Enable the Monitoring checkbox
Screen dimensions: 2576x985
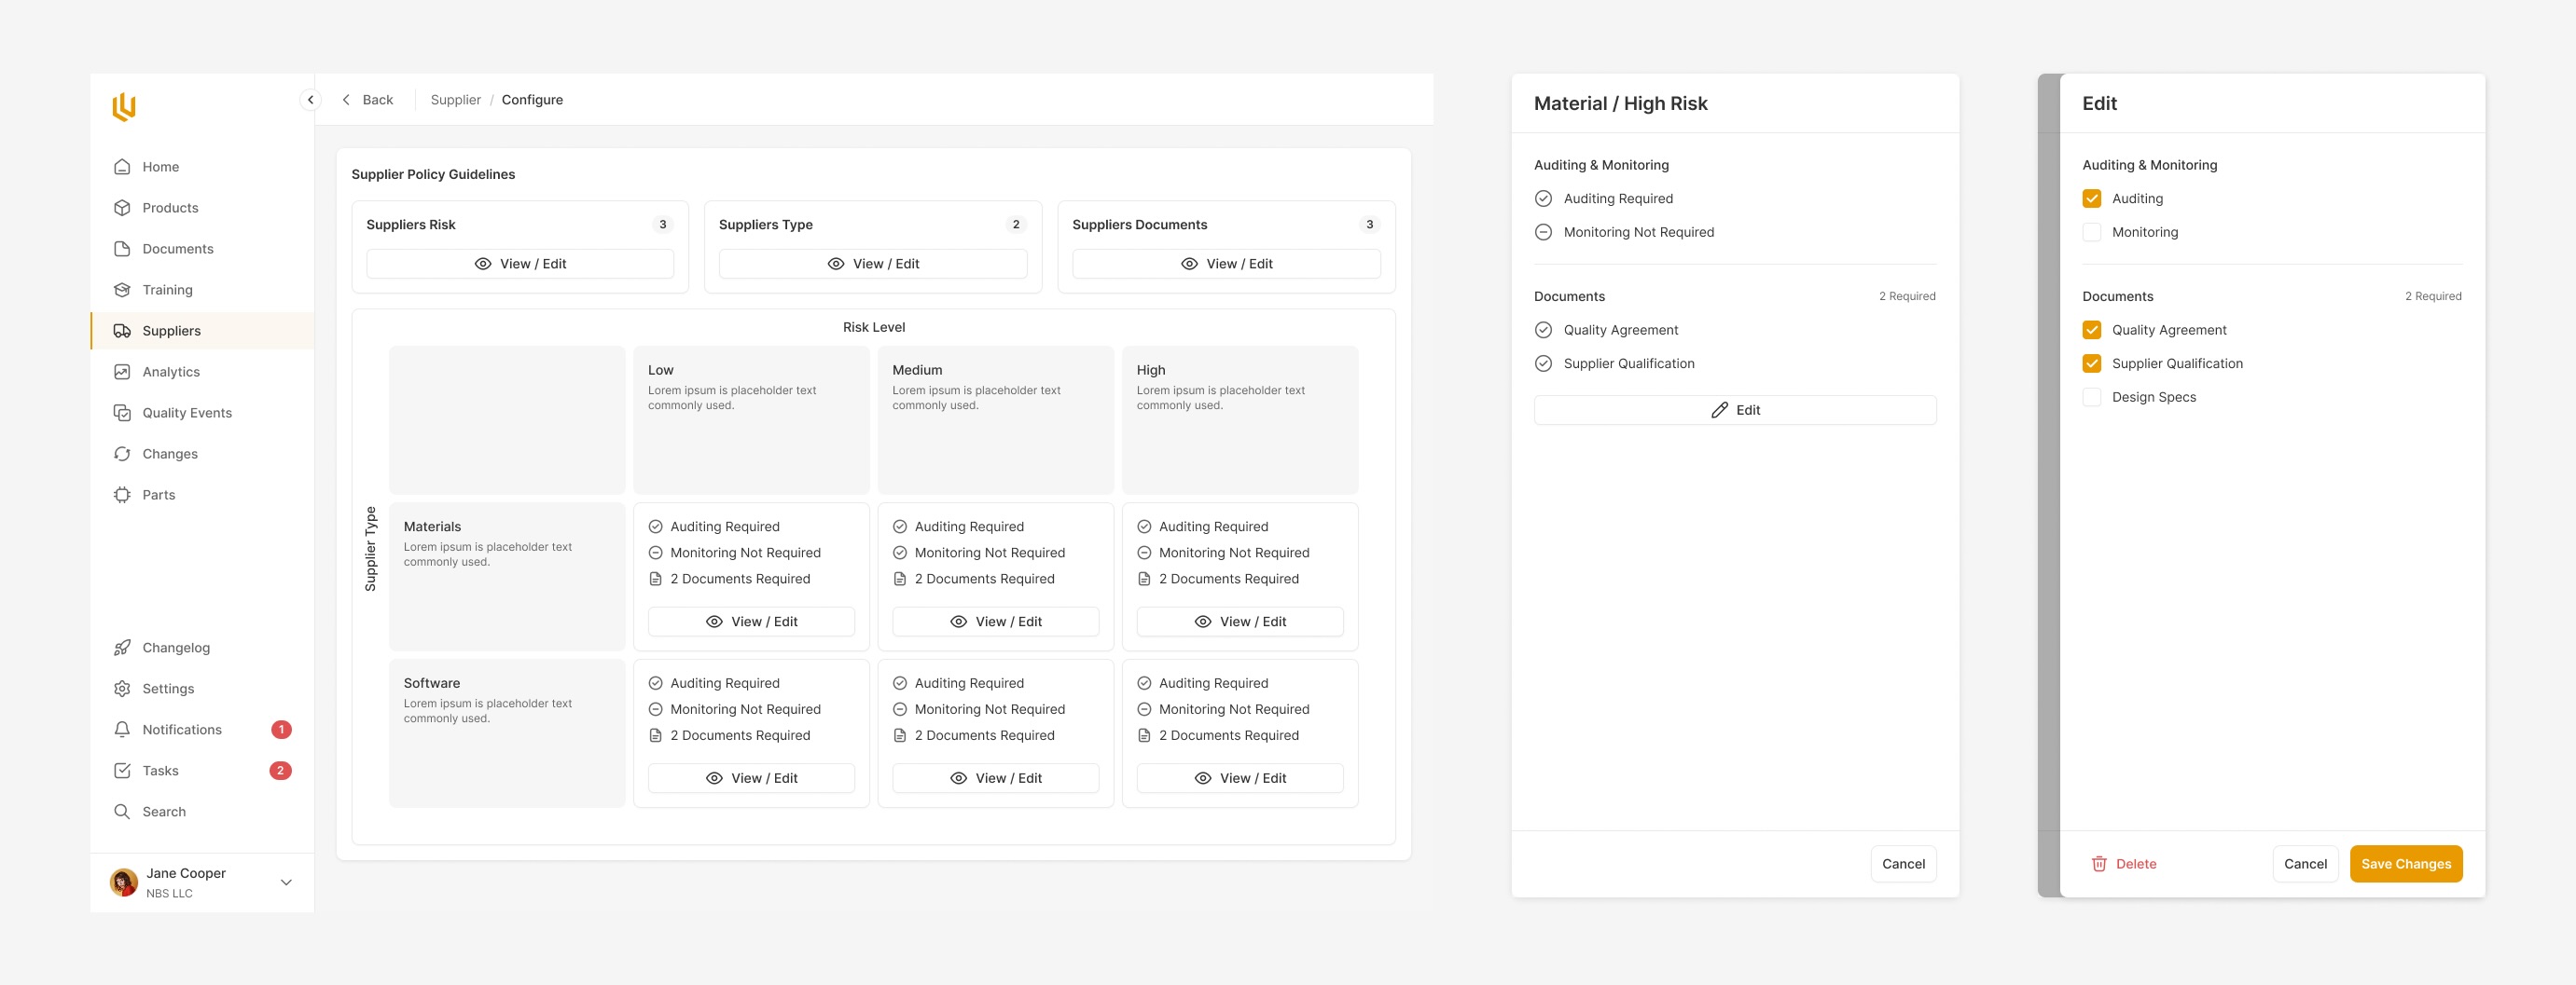[2091, 232]
